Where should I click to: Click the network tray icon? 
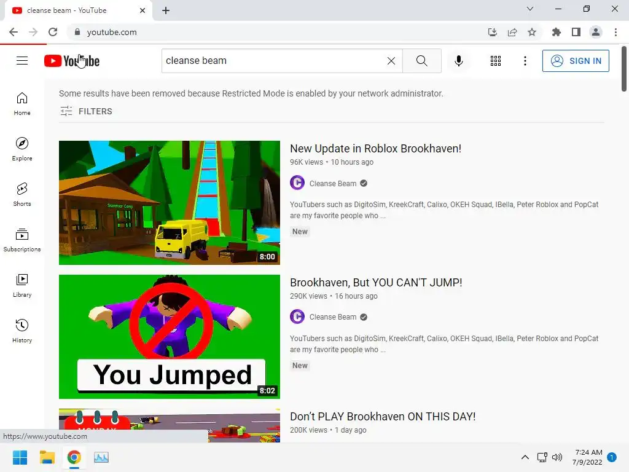tap(542, 457)
